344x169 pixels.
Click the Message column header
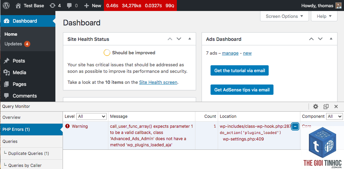tap(119, 116)
